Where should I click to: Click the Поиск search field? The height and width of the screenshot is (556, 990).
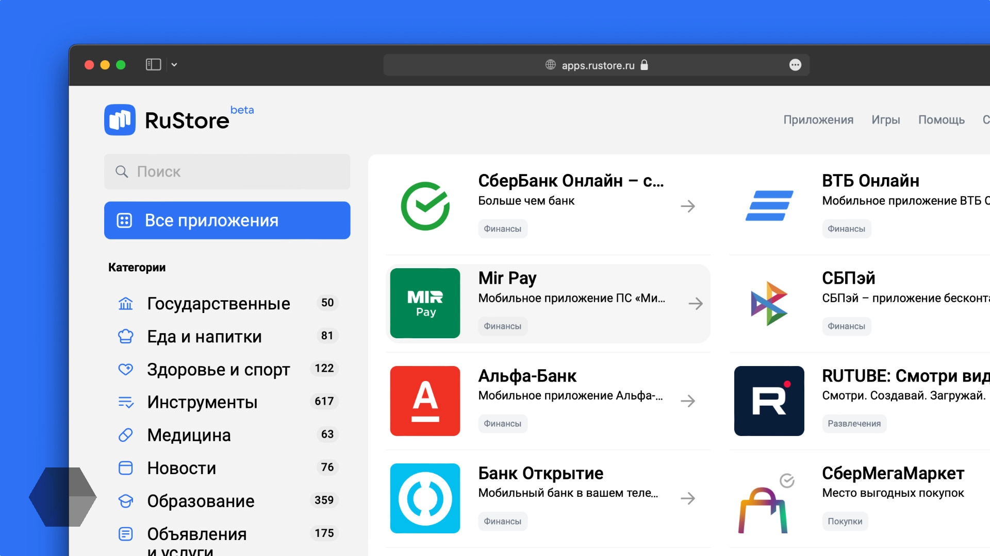click(x=227, y=172)
